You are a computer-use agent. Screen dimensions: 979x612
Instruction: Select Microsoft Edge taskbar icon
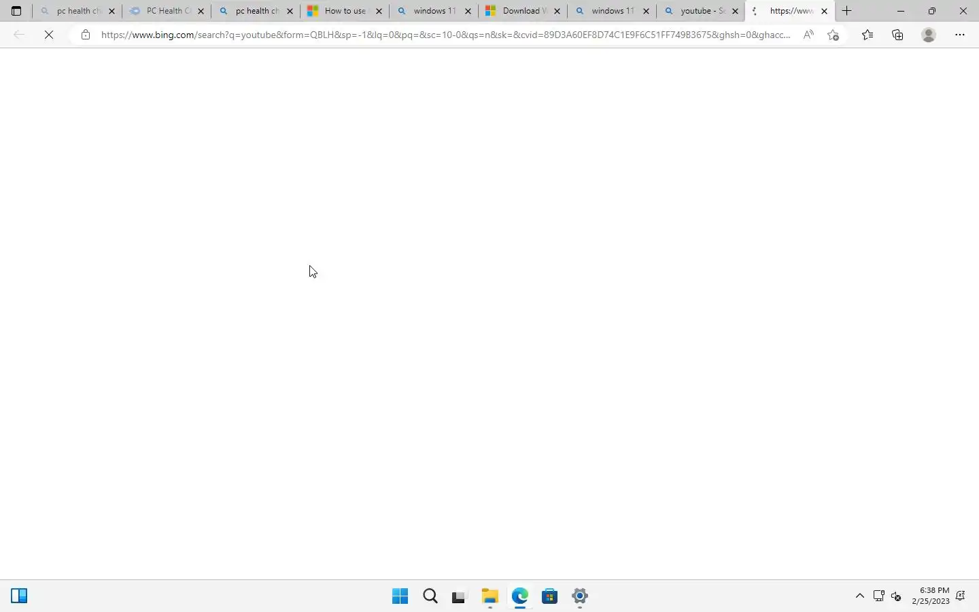[x=520, y=596]
